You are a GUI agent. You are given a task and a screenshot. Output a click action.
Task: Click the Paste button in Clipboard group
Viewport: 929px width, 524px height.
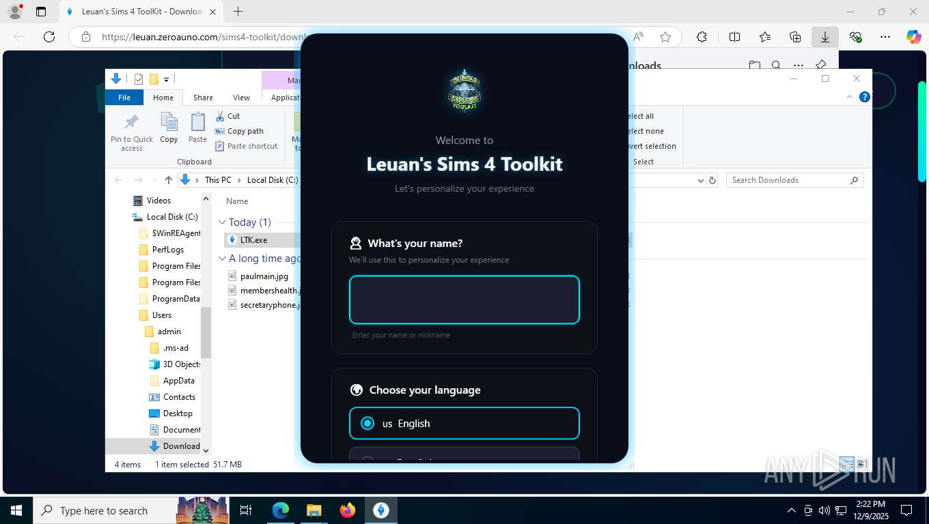click(x=197, y=128)
